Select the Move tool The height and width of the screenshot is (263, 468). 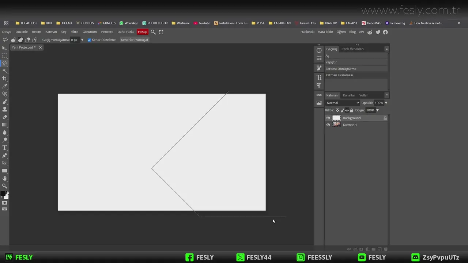5,48
